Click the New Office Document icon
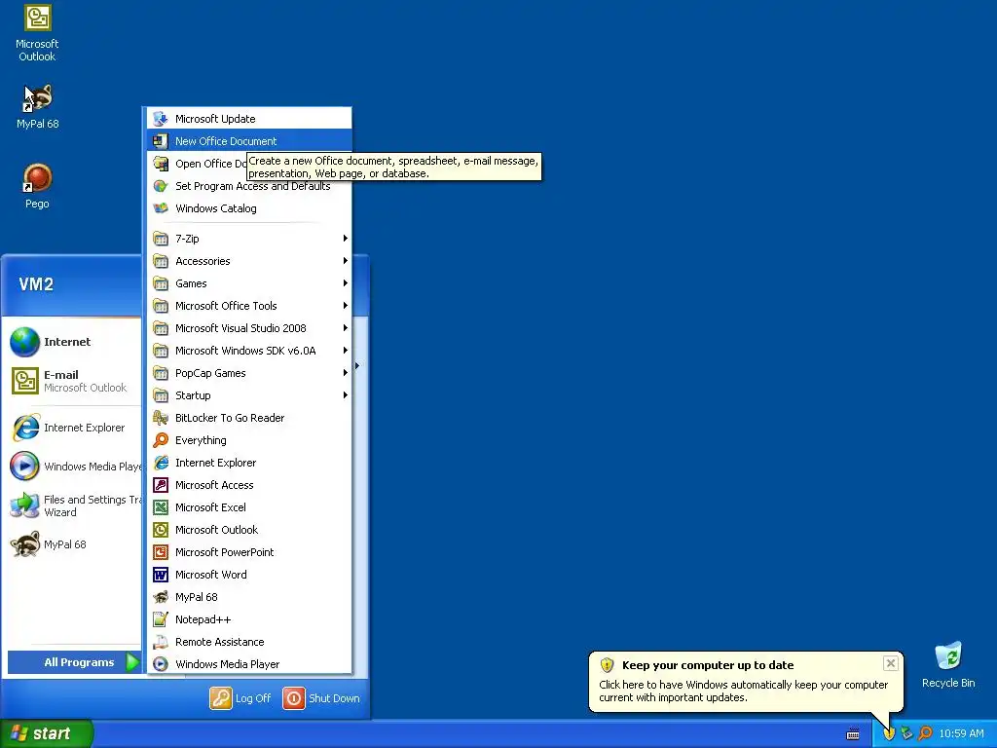 (x=161, y=141)
